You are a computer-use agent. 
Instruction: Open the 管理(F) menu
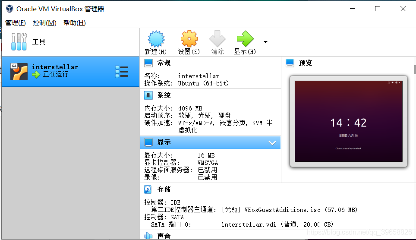pos(16,23)
